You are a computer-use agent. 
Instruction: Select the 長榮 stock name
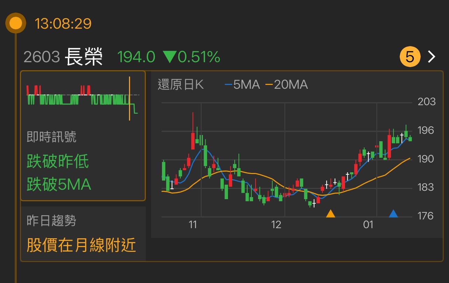pyautogui.click(x=84, y=57)
